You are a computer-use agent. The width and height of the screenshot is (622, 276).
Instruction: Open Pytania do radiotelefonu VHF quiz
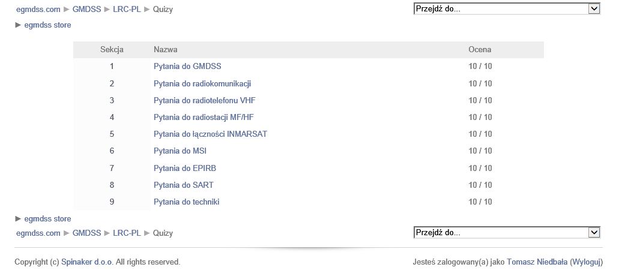pyautogui.click(x=204, y=100)
